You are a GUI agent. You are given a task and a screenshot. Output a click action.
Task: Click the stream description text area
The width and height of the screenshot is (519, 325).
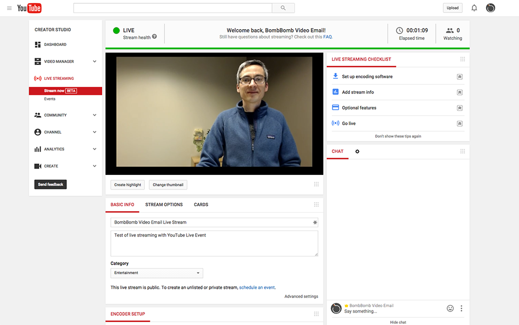tap(214, 243)
